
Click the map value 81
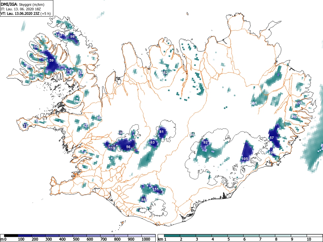tap(161, 132)
